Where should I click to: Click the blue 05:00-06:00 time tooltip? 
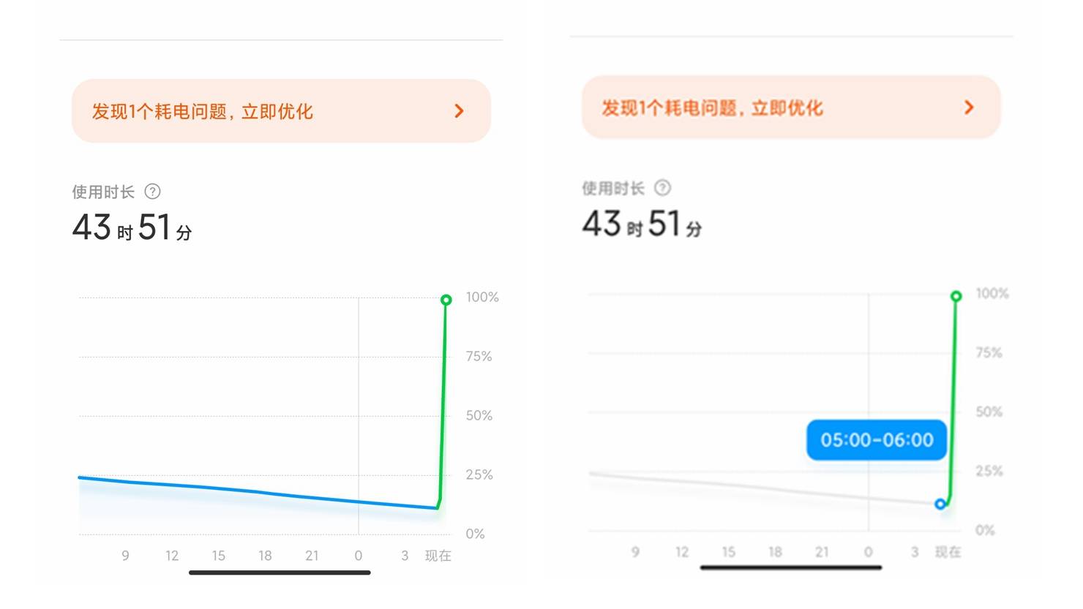[876, 440]
